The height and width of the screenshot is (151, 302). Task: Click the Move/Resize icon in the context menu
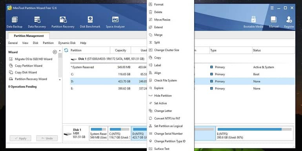[151, 20]
